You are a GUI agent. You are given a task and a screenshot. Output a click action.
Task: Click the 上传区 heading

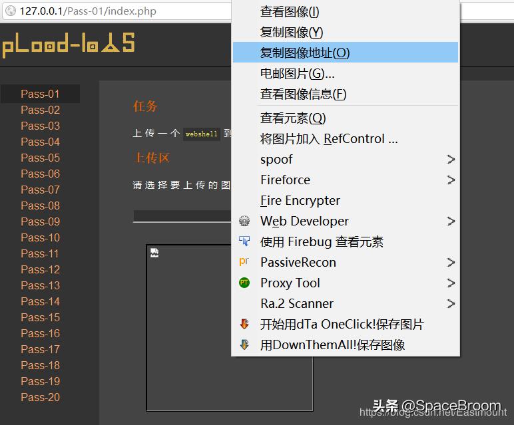click(x=151, y=158)
